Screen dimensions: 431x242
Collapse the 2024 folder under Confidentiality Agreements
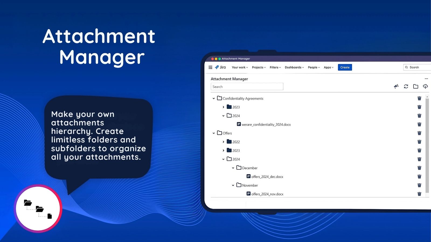[x=223, y=116]
